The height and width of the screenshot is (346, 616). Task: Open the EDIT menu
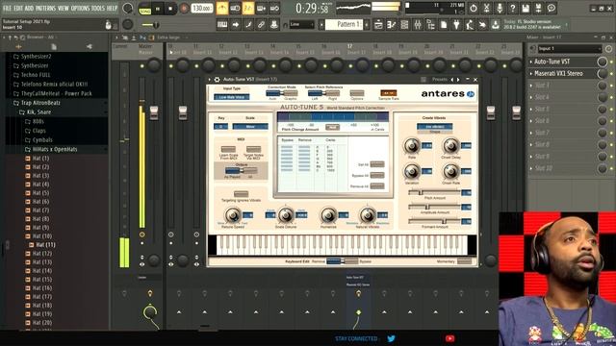[x=18, y=9]
